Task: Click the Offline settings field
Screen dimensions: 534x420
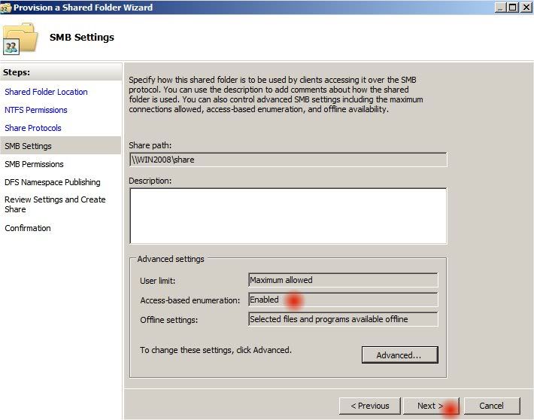Action: 343,319
